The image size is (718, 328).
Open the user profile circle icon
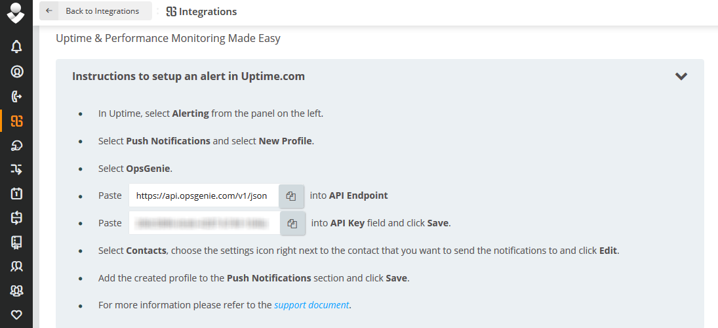16,72
